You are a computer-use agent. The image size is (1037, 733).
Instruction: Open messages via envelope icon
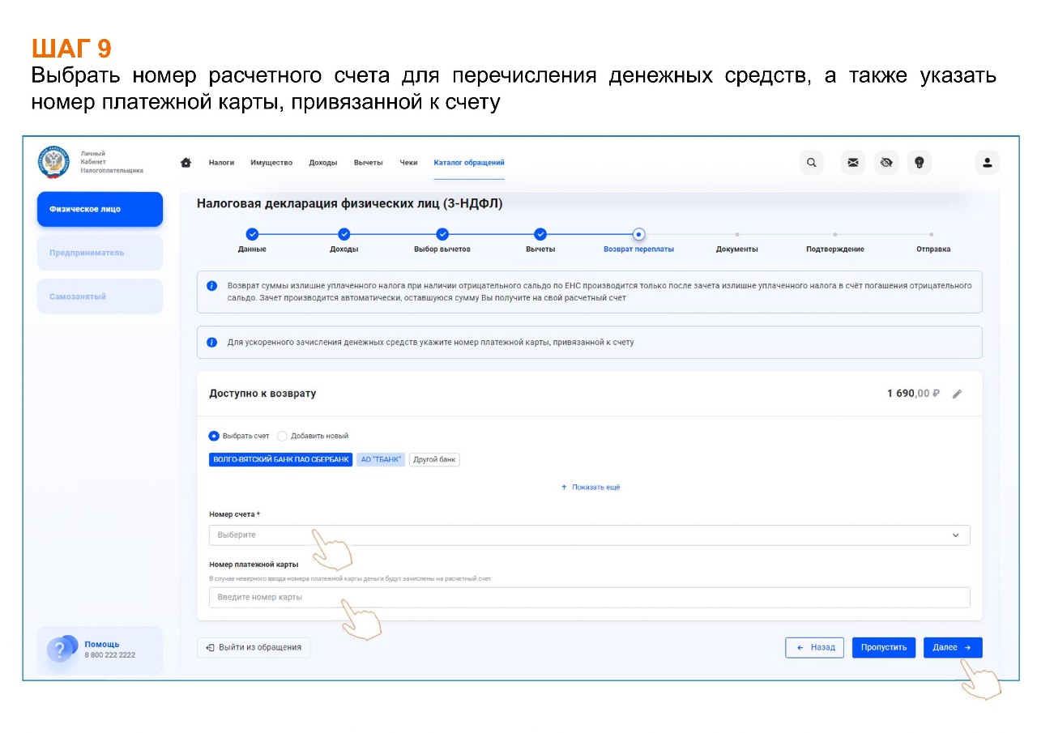coord(852,163)
